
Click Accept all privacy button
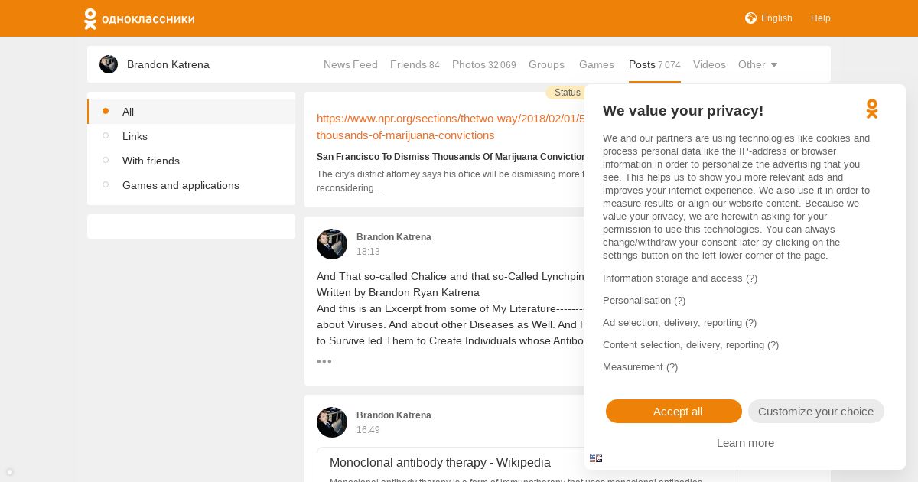[x=674, y=412]
